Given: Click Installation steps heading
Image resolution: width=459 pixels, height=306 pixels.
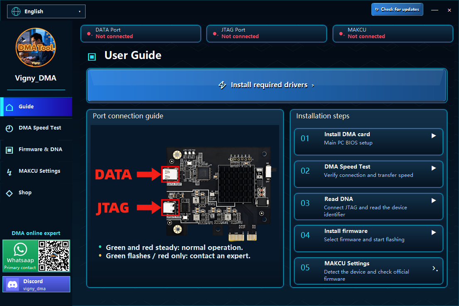Looking at the screenshot, I should pyautogui.click(x=323, y=116).
